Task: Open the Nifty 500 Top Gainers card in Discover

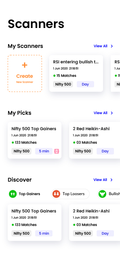Action: coord(35,222)
